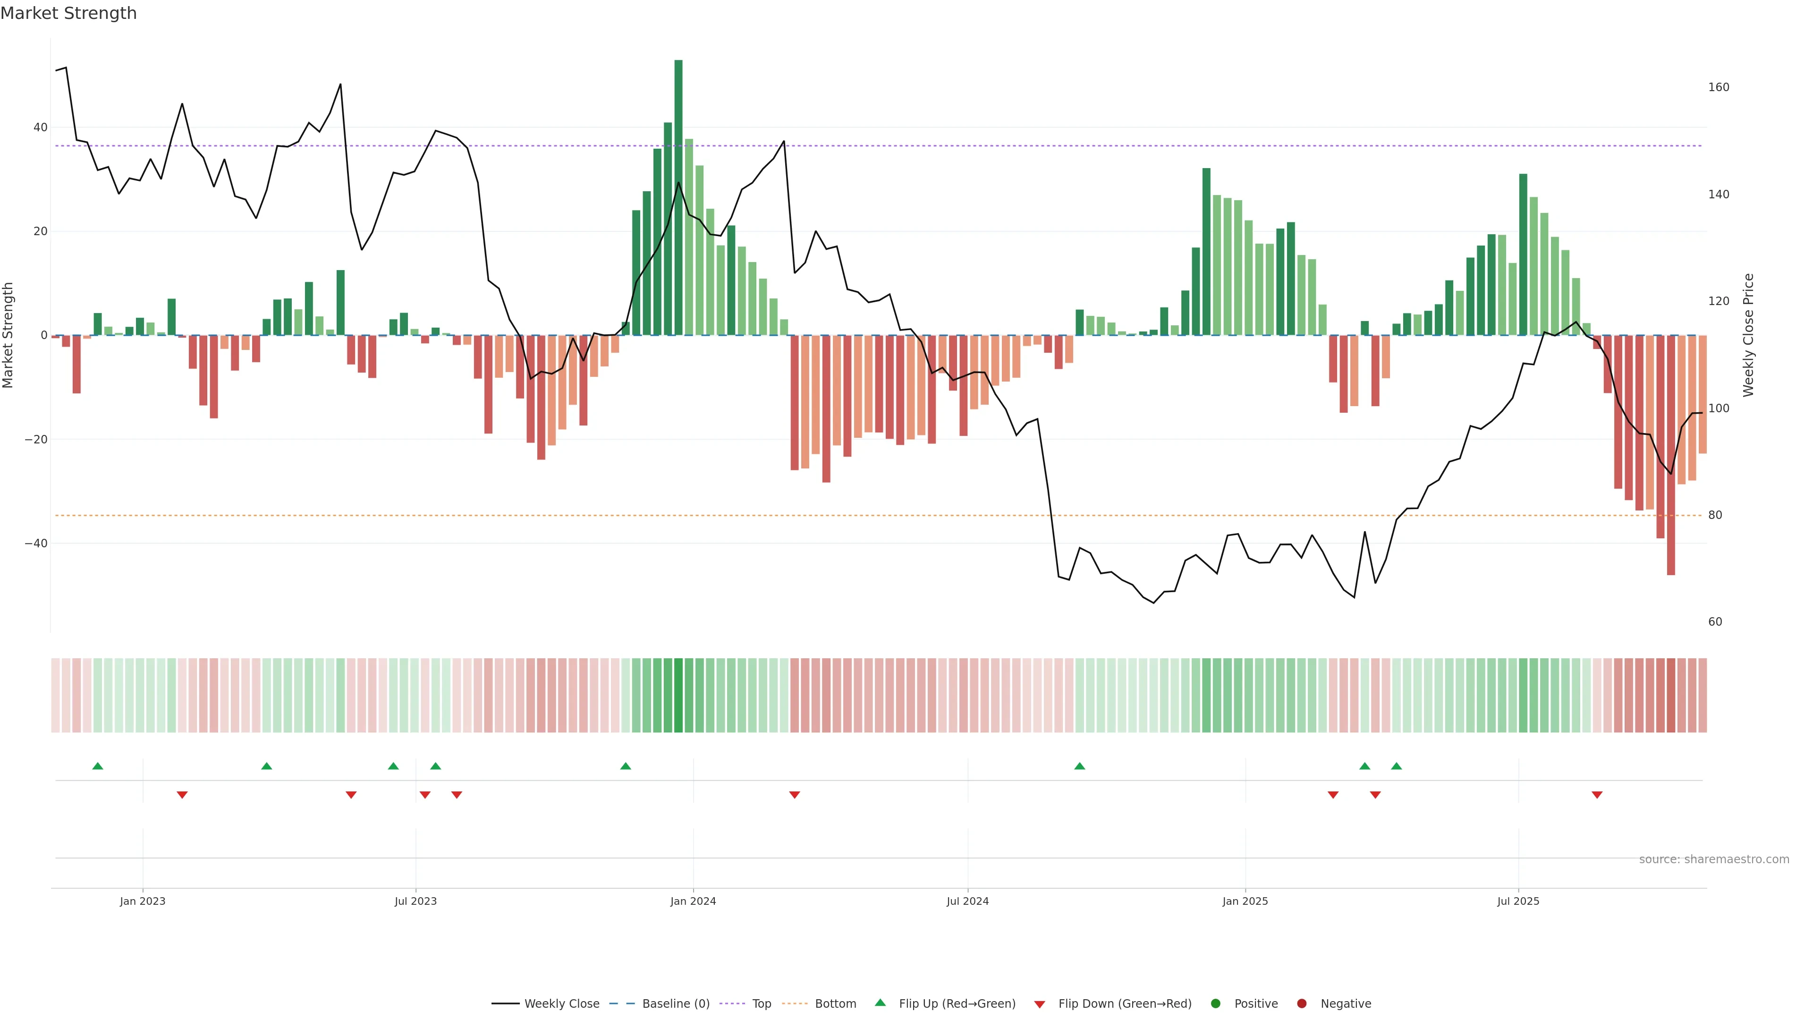Image resolution: width=1813 pixels, height=1020 pixels.
Task: Click the Jan 2024 axis label
Action: coord(693,901)
